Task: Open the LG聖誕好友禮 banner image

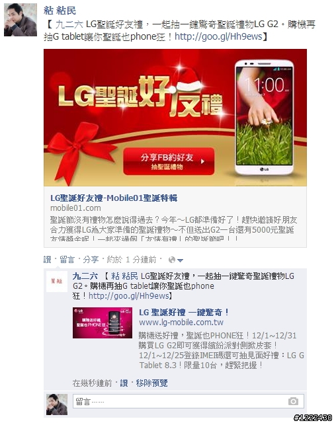Action: 175,118
